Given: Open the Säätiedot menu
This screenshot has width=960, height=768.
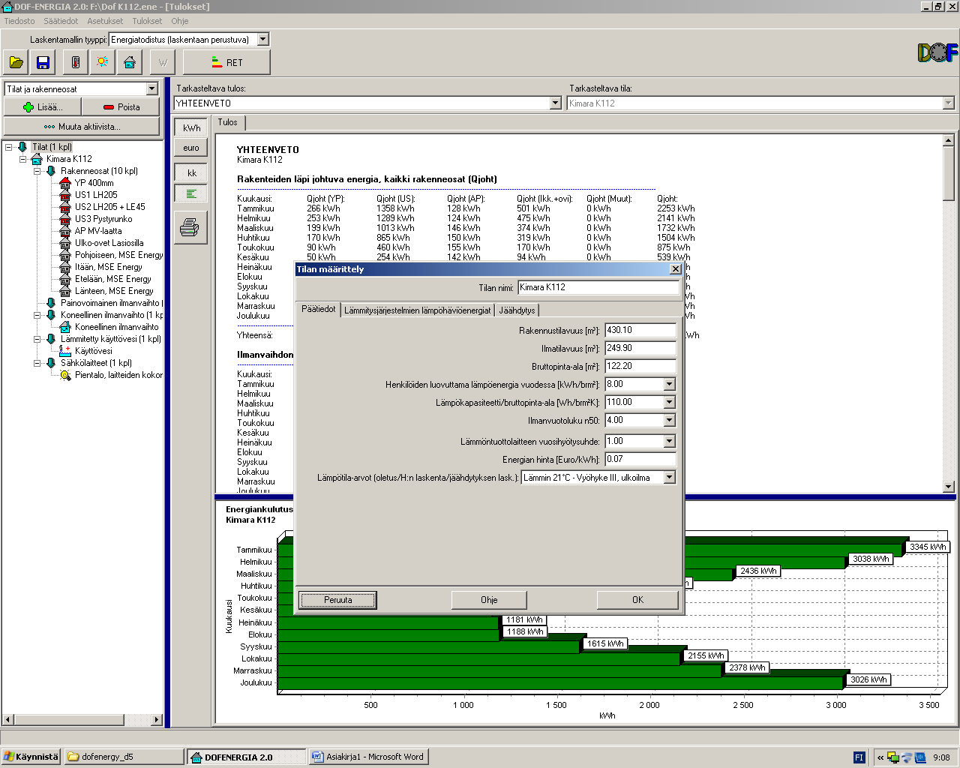Looking at the screenshot, I should pos(61,21).
